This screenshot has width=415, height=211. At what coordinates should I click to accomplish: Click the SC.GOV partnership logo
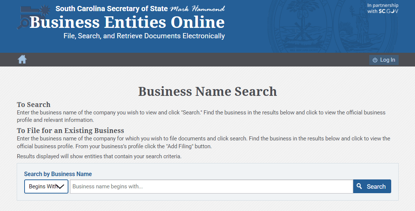383,9
